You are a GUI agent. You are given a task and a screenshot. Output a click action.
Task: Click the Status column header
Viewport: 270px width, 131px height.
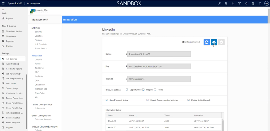[x=110, y=115]
